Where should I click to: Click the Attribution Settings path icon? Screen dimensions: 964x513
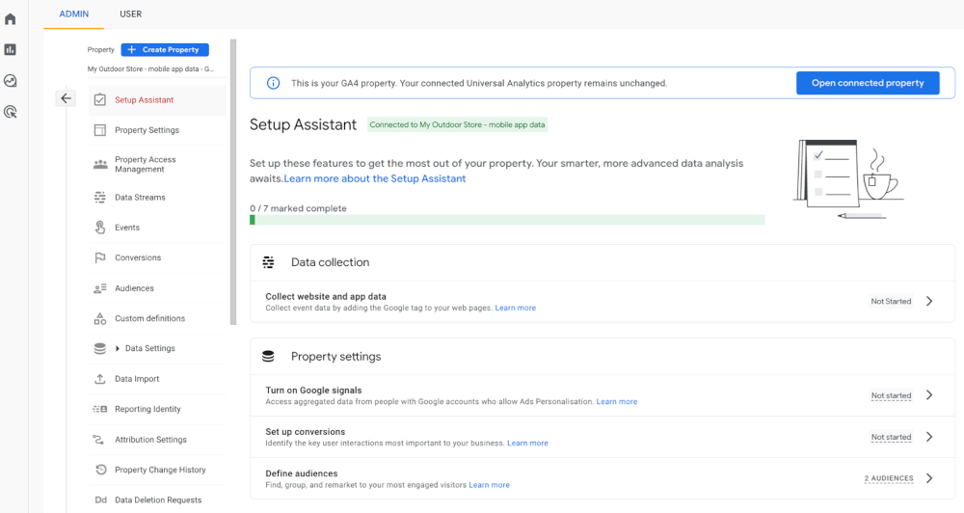coord(98,440)
